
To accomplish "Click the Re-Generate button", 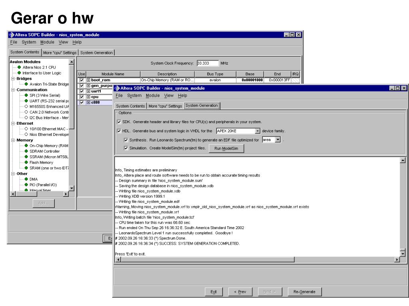I will point(304,292).
